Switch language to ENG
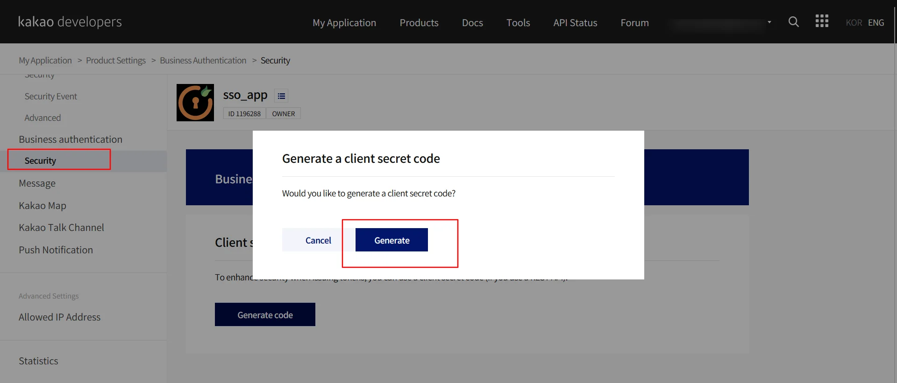The image size is (897, 383). tap(876, 22)
